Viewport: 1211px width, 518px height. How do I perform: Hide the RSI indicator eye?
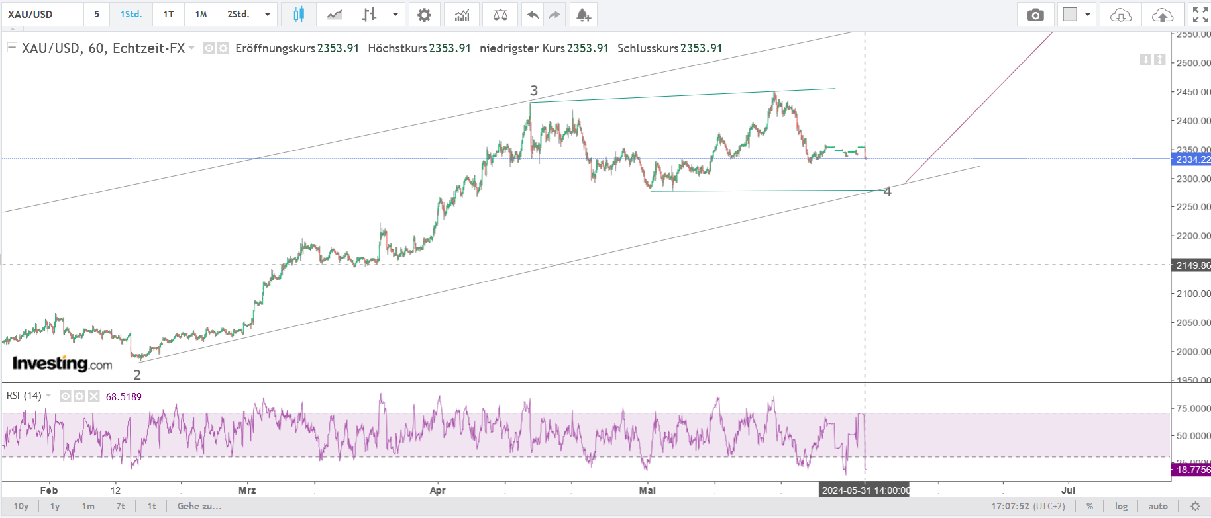pos(66,396)
